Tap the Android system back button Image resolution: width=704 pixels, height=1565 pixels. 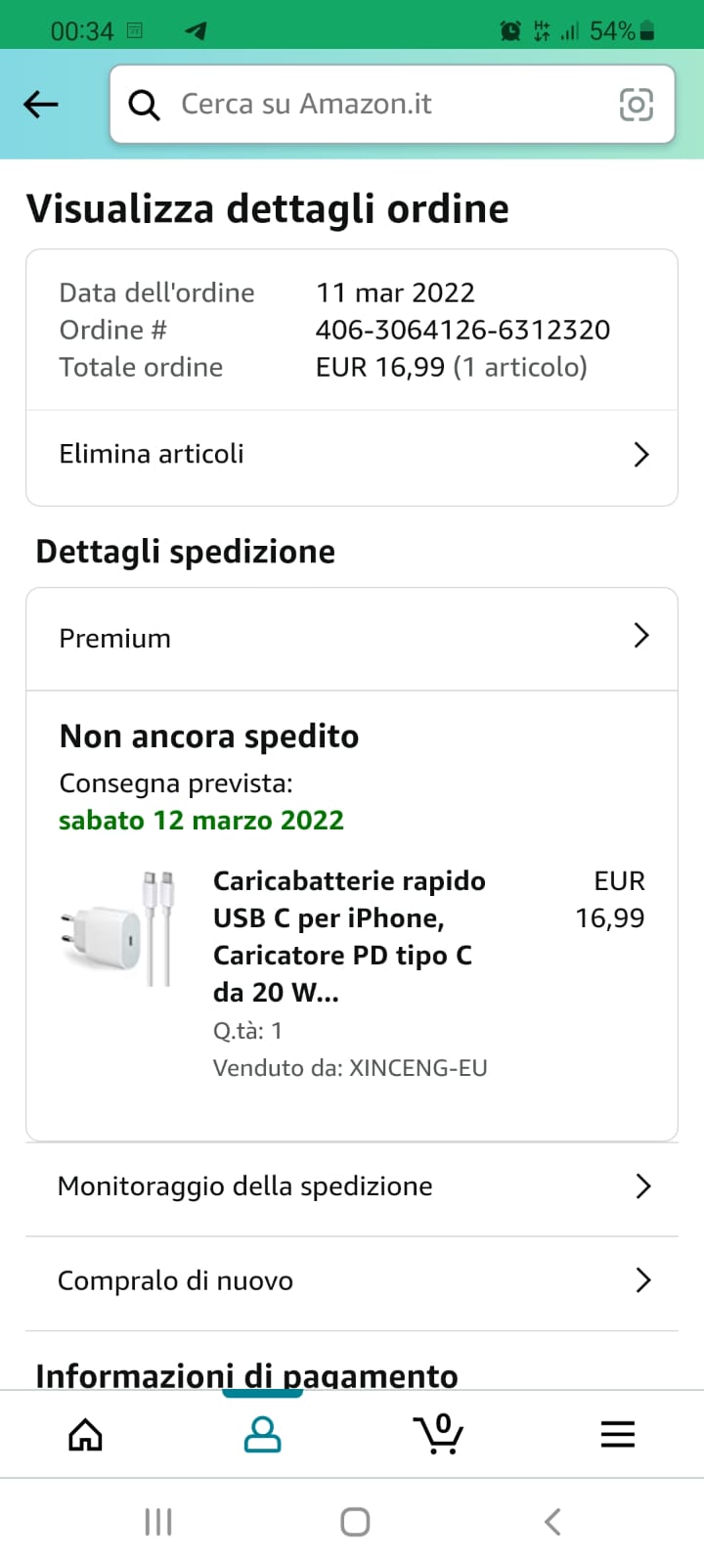coord(552,1522)
